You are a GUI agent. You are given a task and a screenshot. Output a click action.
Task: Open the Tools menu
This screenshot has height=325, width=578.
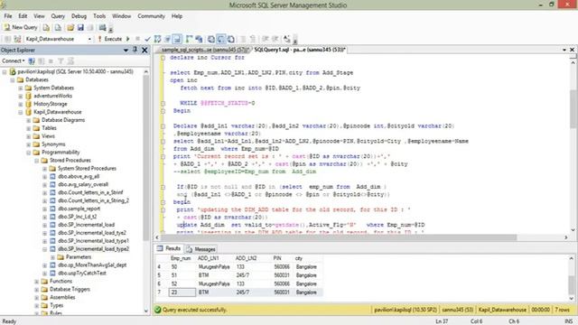[x=99, y=16]
